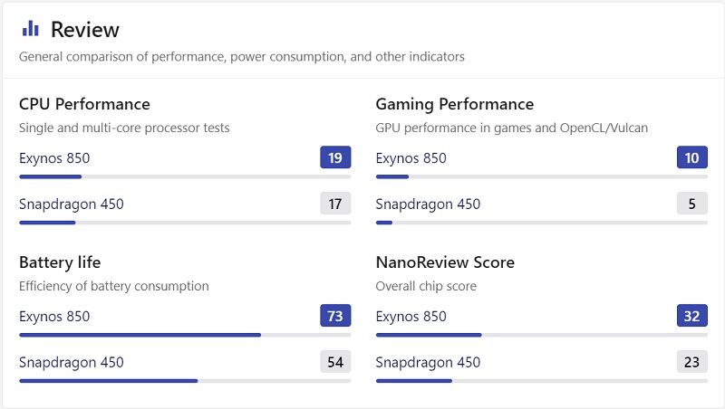Select the NanoReview Score heading
This screenshot has width=725, height=409.
[445, 262]
